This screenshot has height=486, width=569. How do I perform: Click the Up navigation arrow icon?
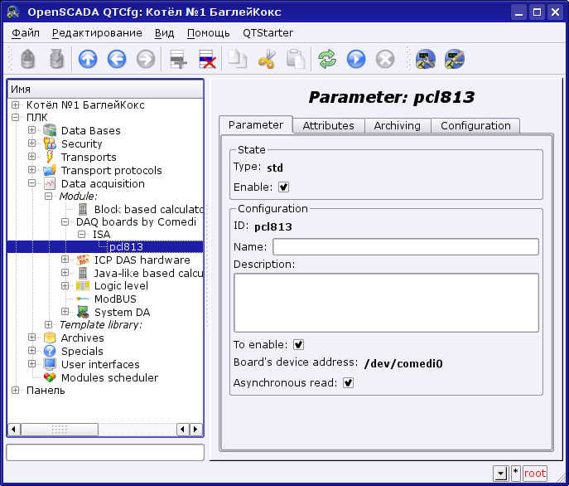click(88, 59)
